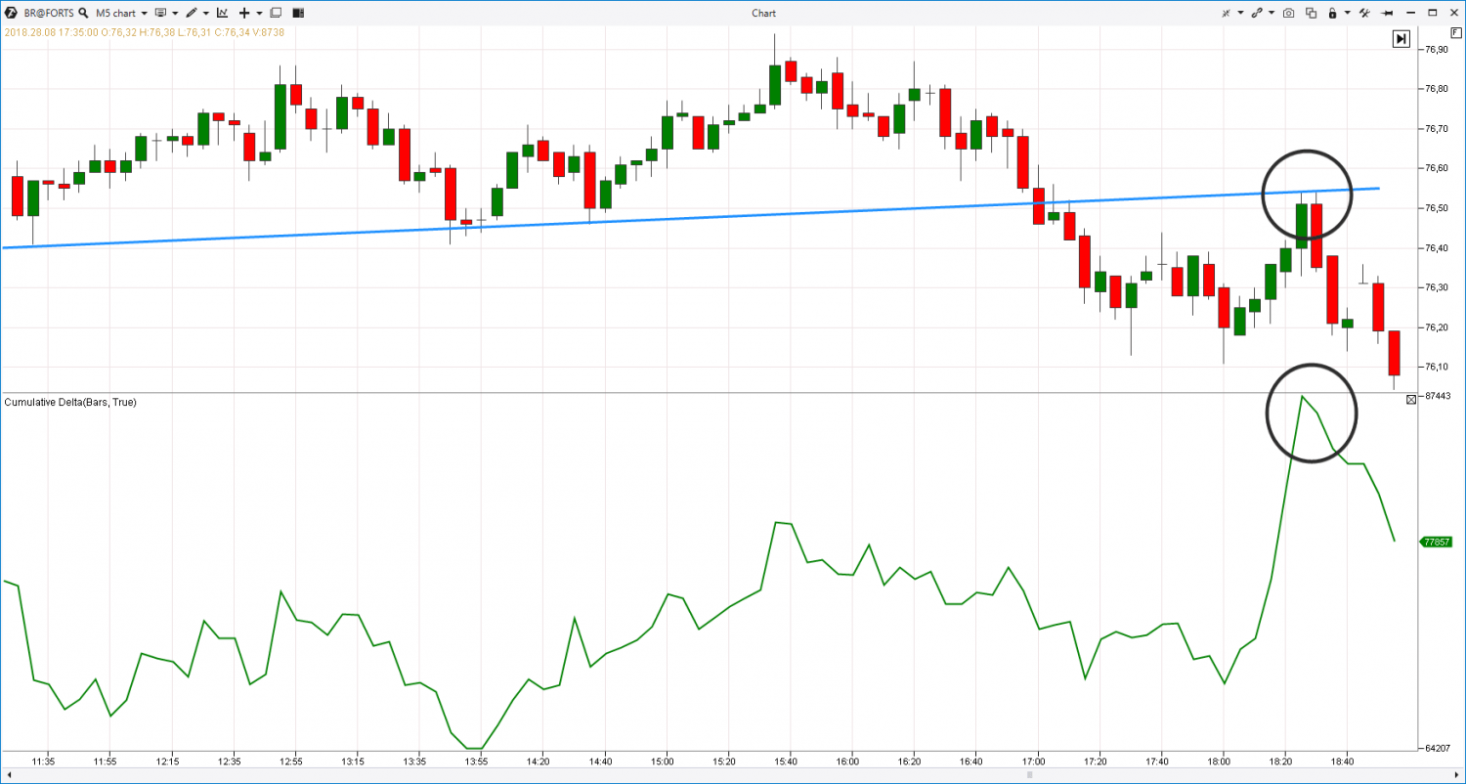The width and height of the screenshot is (1466, 784).
Task: Click the F fit-scale box icon
Action: coord(1456,33)
